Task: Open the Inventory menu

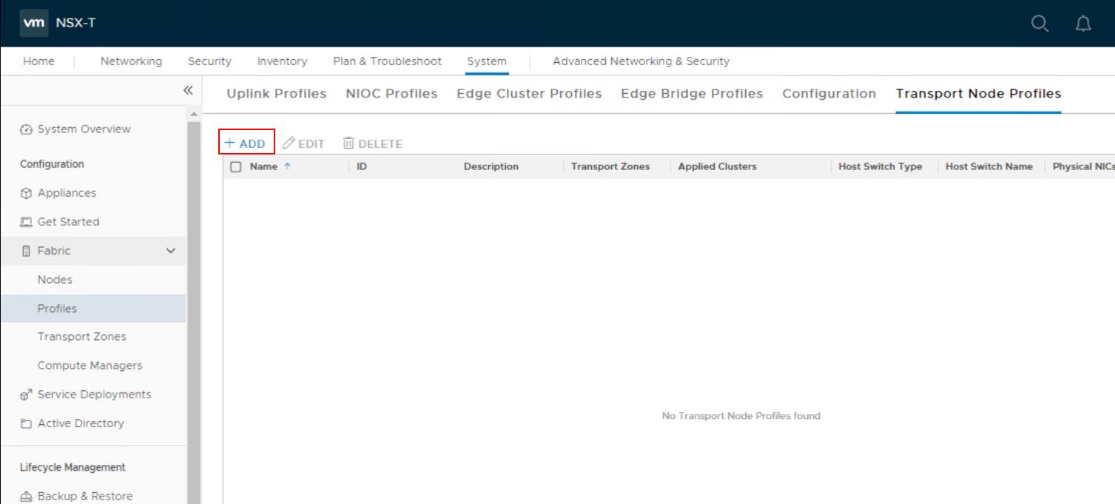Action: tap(282, 61)
